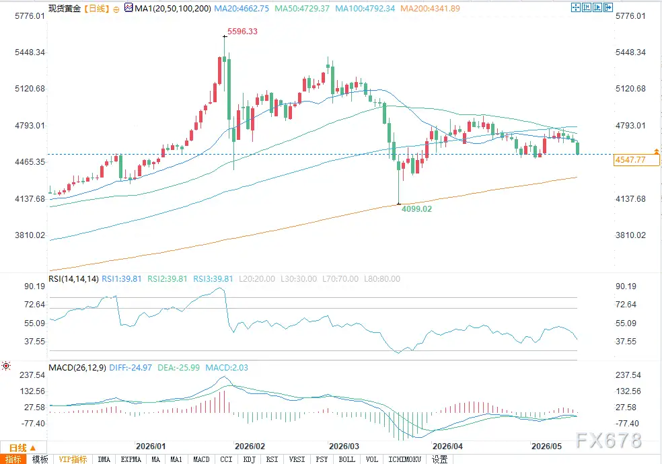Image resolution: width=662 pixels, height=464 pixels.
Task: Click the DIFF:-24.97 value
Action: pyautogui.click(x=131, y=367)
